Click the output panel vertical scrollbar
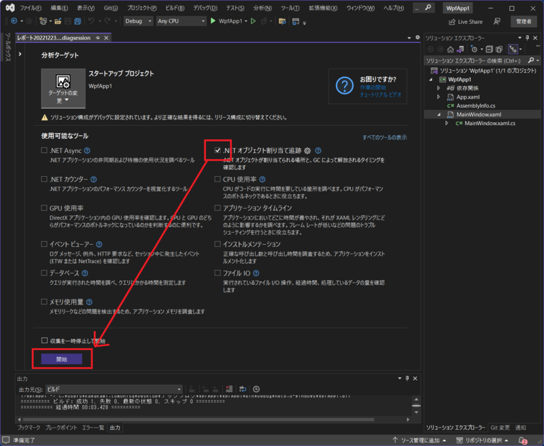Screen dimensions: 544x446 (416, 406)
